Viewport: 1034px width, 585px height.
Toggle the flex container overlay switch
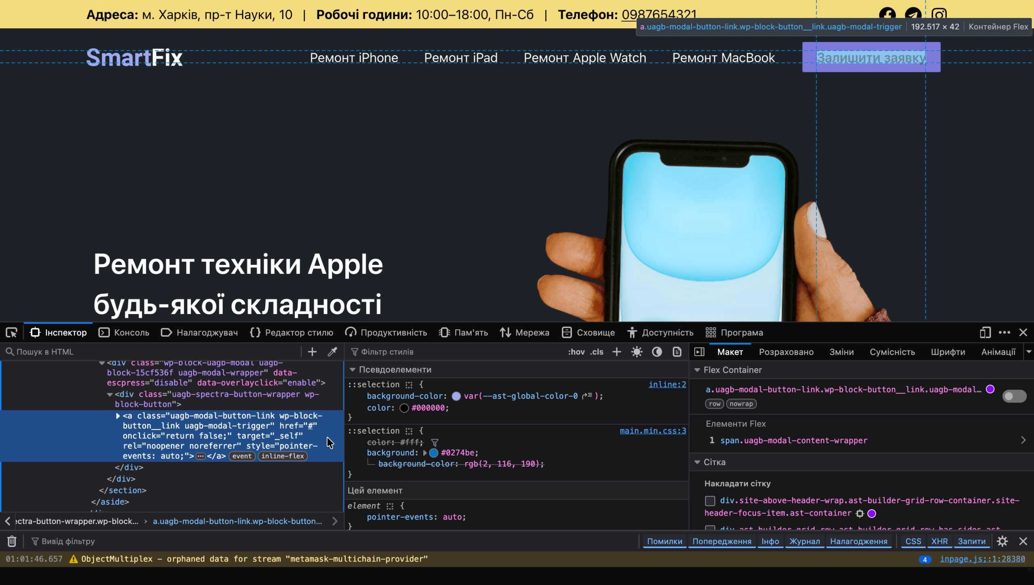(x=1014, y=396)
